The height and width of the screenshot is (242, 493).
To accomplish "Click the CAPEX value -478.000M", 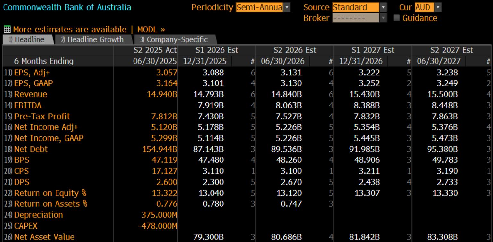I will pyautogui.click(x=158, y=226).
